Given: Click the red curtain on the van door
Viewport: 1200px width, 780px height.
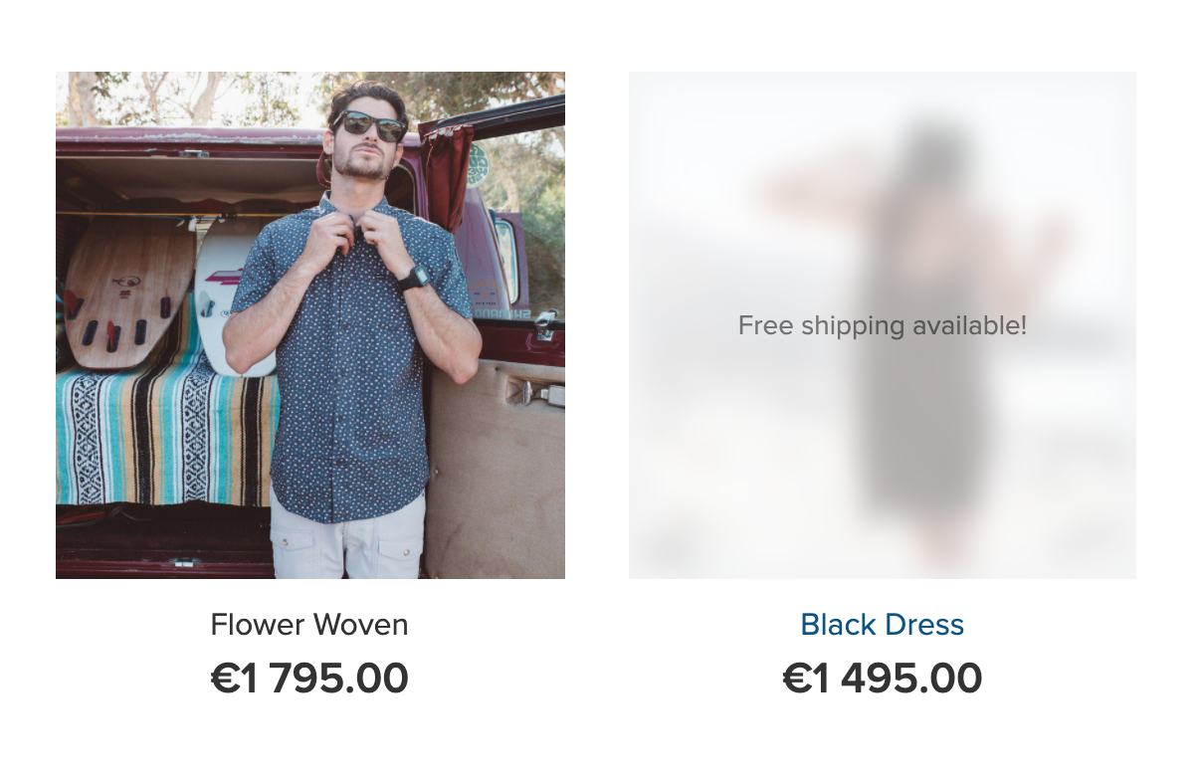Looking at the screenshot, I should click(445, 169).
